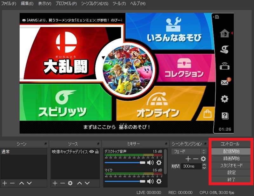Open デスクトップ音声 audio settings gear
Image resolution: width=254 pixels, height=196 pixels.
[x=159, y=162]
